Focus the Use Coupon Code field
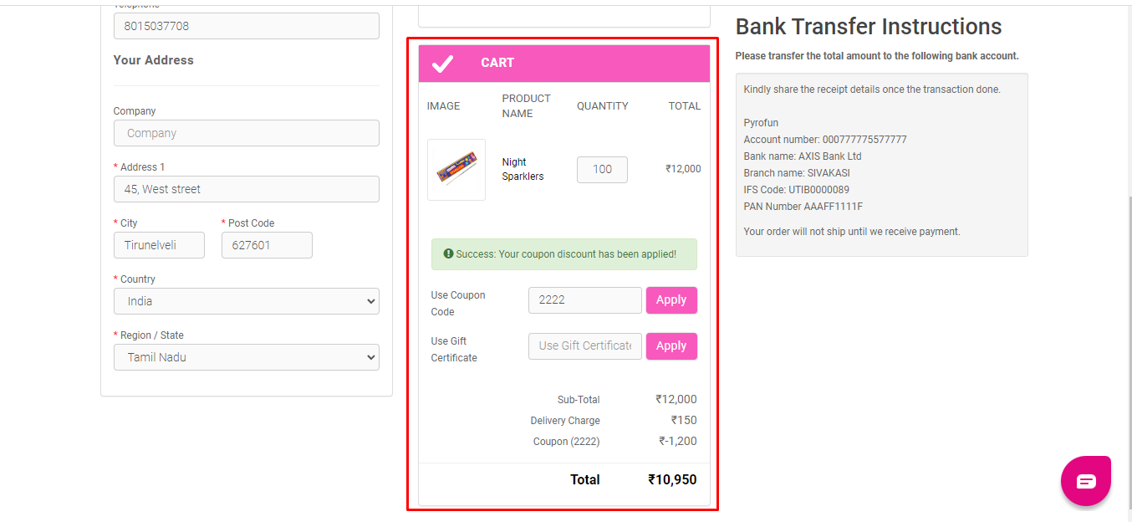 point(585,300)
